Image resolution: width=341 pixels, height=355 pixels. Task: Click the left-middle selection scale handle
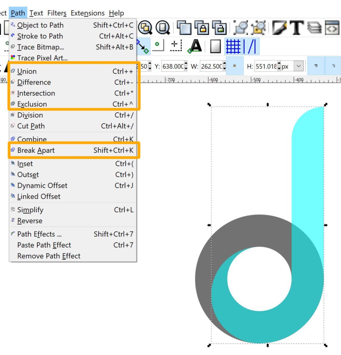coord(209,225)
